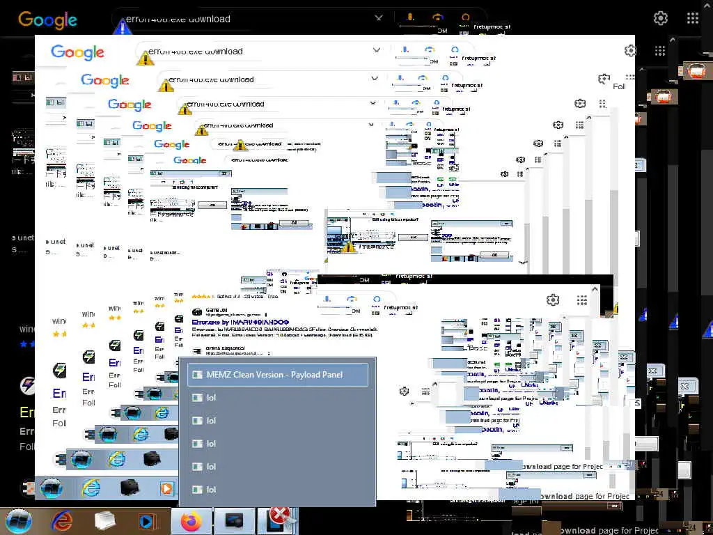This screenshot has height=535, width=713.
Task: Launch Internet Explorer from the taskbar
Action: tap(62, 521)
